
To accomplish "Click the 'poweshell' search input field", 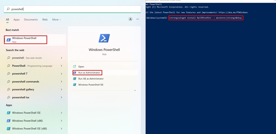I will (72, 9).
